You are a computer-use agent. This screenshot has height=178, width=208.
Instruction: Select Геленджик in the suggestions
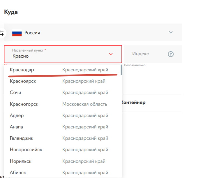(x=22, y=138)
